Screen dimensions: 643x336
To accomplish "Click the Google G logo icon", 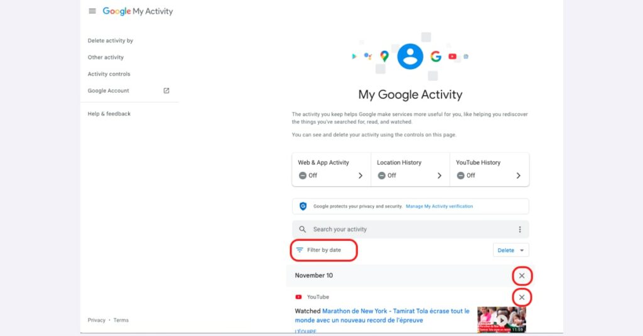I will click(436, 56).
